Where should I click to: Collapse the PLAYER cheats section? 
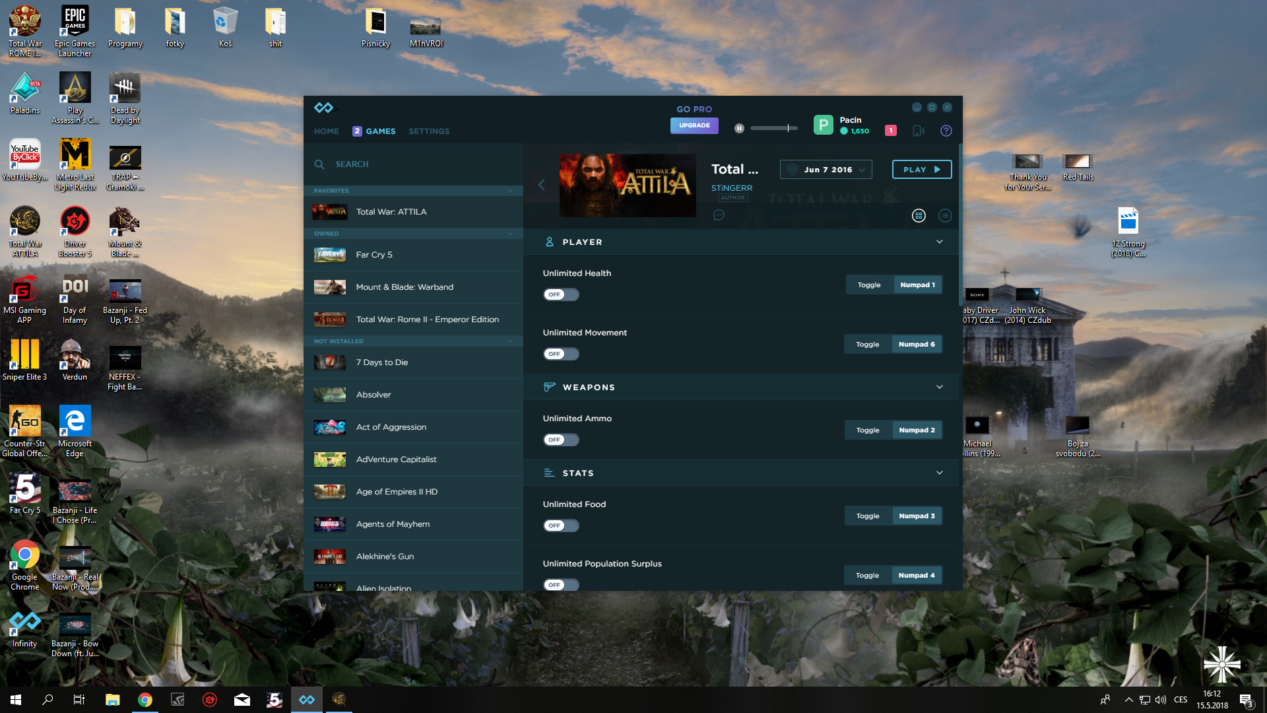click(939, 242)
